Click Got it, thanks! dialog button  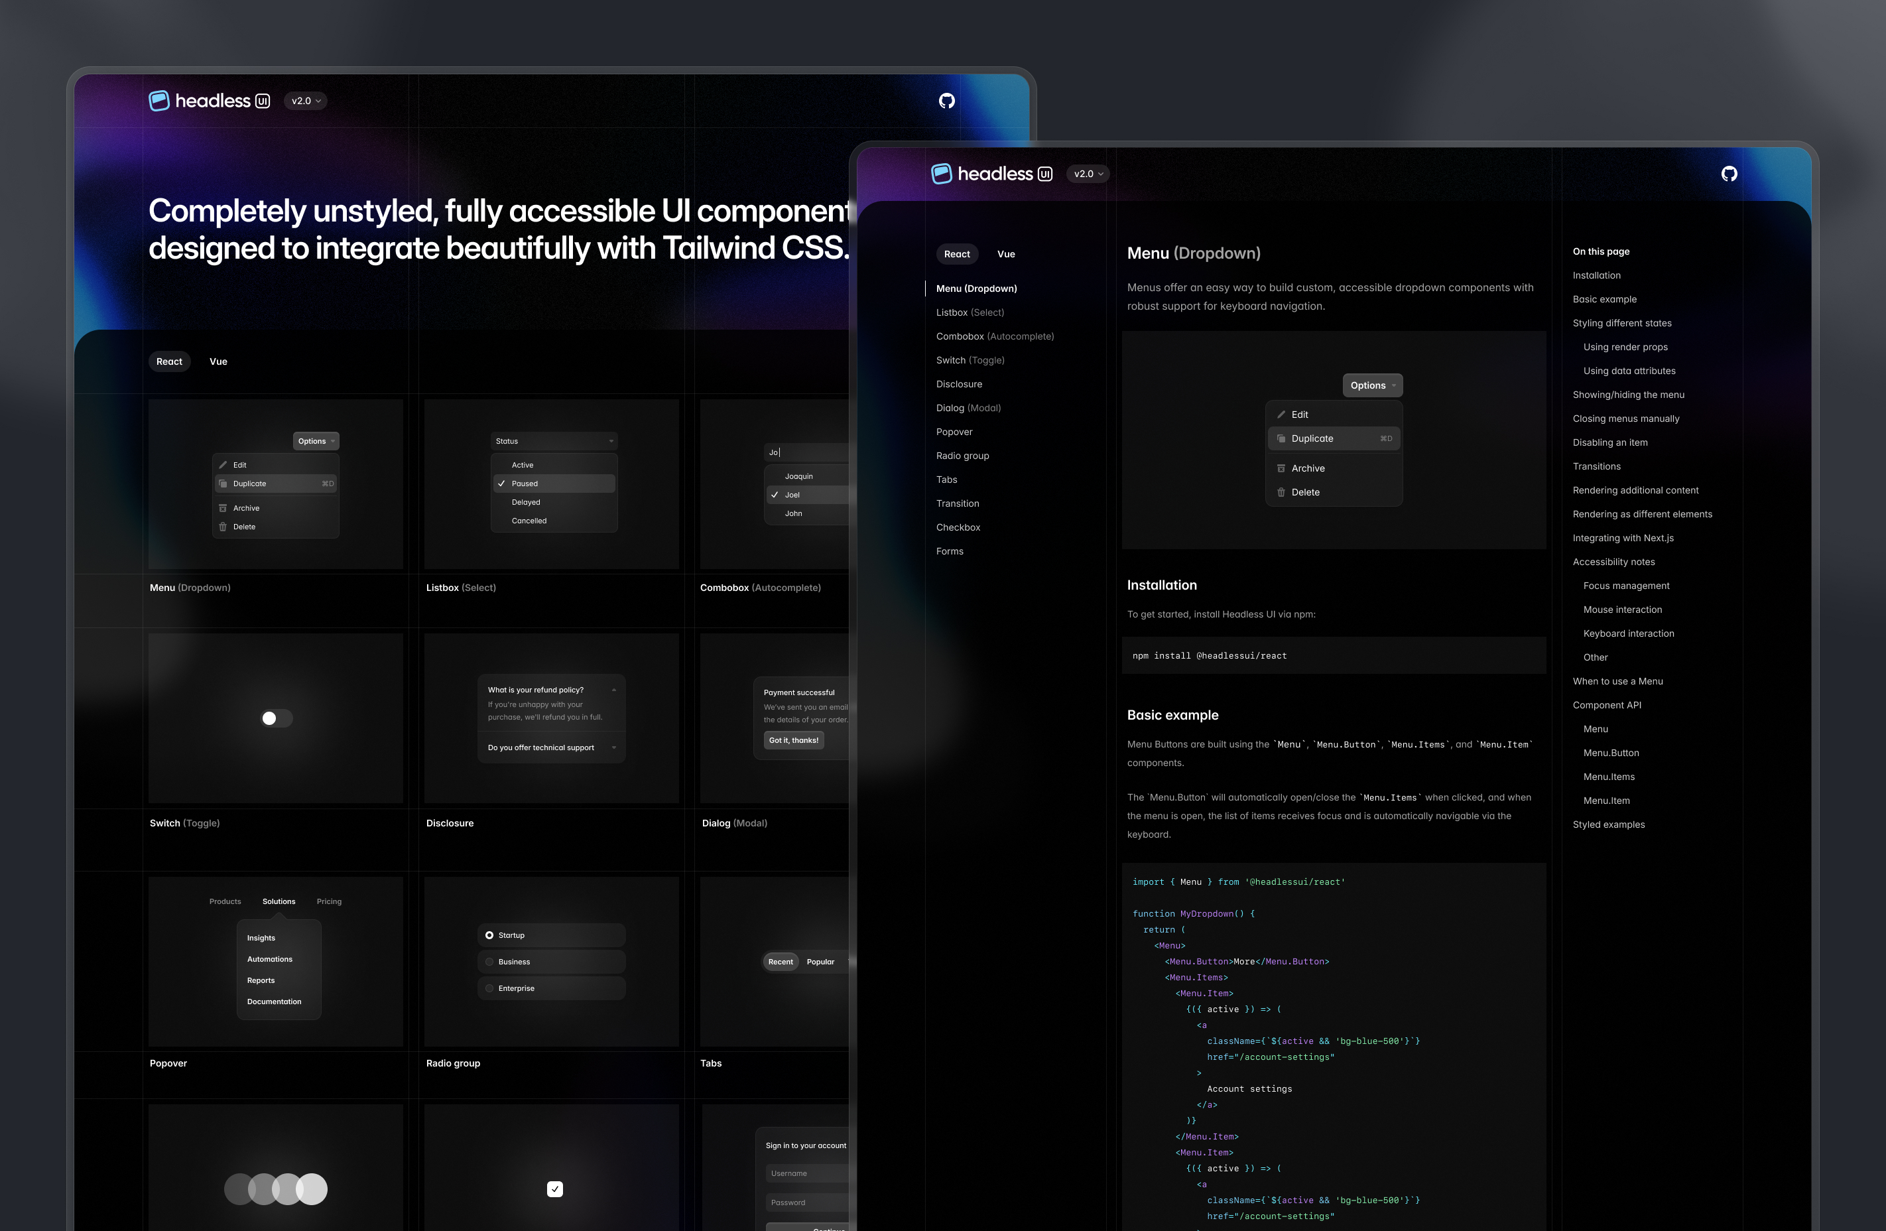tap(793, 740)
